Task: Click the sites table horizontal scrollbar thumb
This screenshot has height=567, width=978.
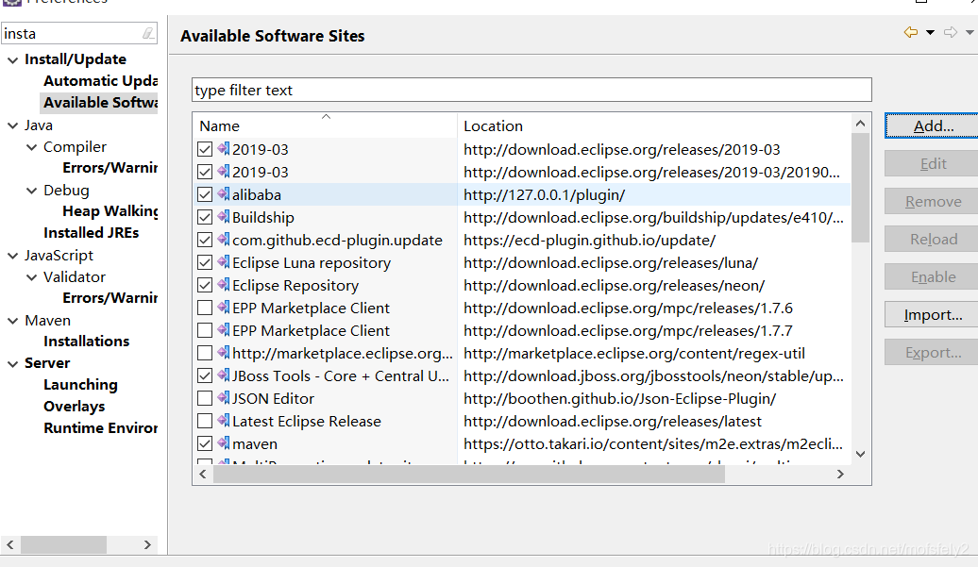Action: (x=469, y=475)
